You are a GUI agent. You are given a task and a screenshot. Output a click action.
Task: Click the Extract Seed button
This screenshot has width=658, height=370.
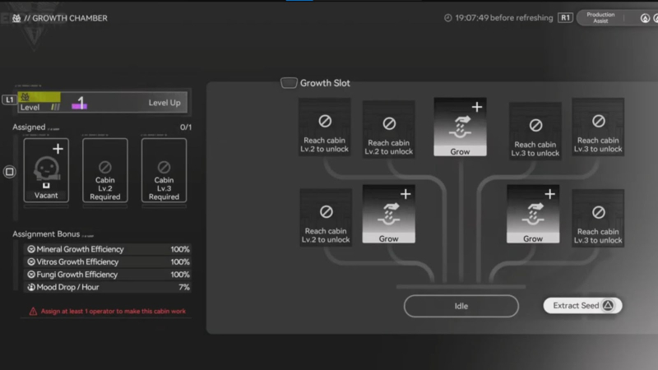click(x=582, y=306)
